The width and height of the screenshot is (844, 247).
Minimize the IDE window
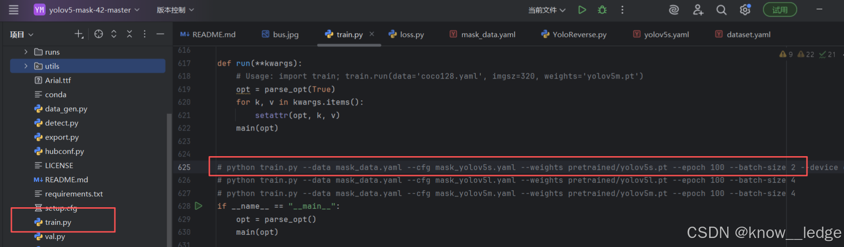819,9
